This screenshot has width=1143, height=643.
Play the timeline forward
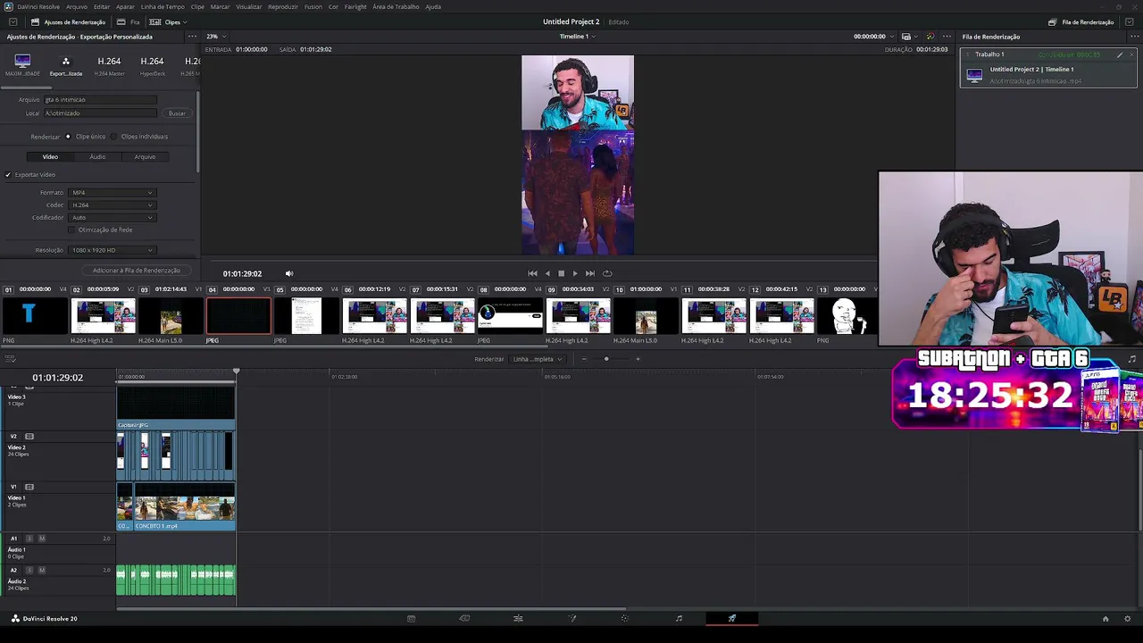575,273
